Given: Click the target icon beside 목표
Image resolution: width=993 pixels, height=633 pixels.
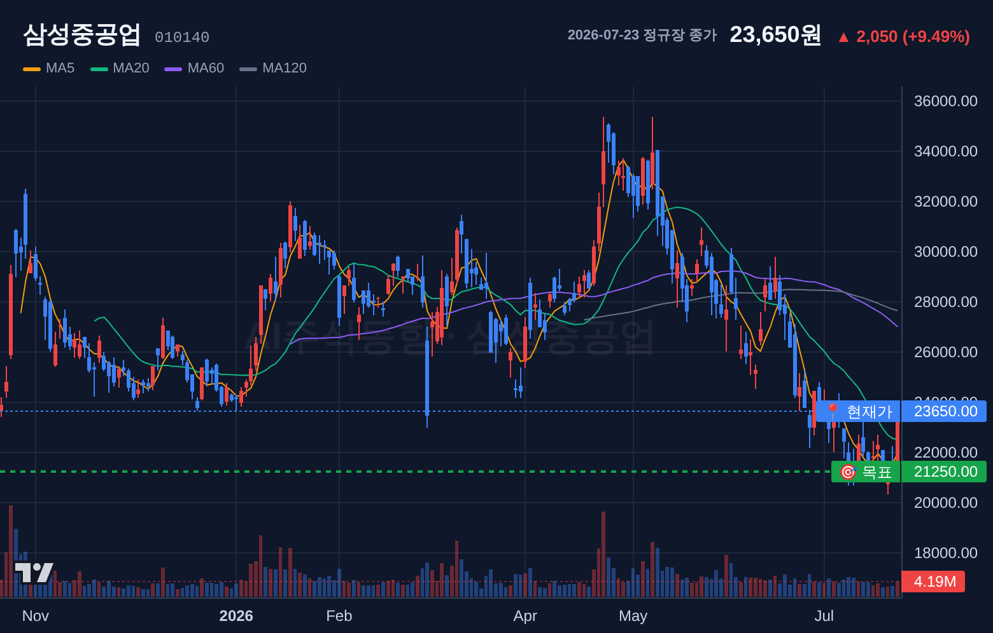Looking at the screenshot, I should coord(848,472).
